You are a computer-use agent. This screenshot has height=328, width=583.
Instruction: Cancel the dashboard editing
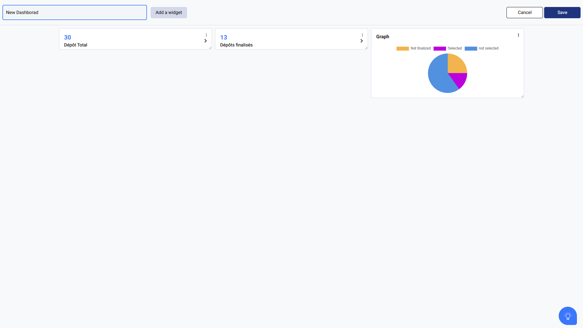(x=524, y=12)
